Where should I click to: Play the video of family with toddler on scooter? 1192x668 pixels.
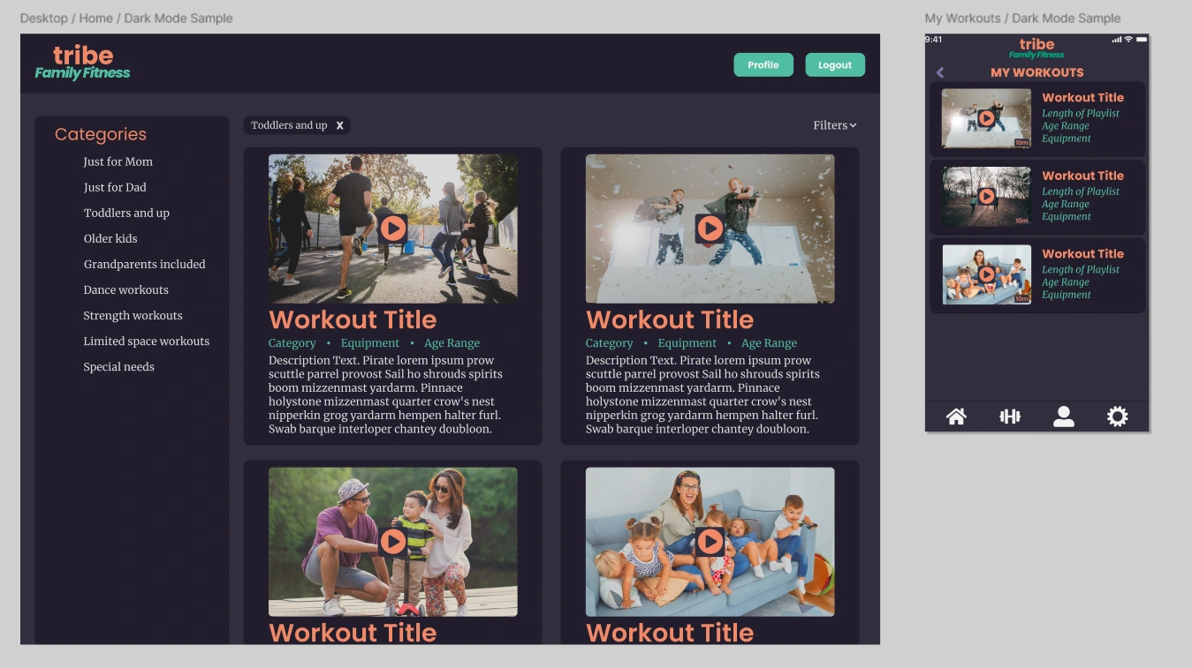(393, 542)
